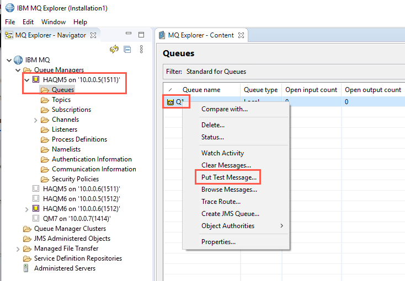Select the MQ Explorer - Content tab
The width and height of the screenshot is (405, 281).
pos(201,35)
